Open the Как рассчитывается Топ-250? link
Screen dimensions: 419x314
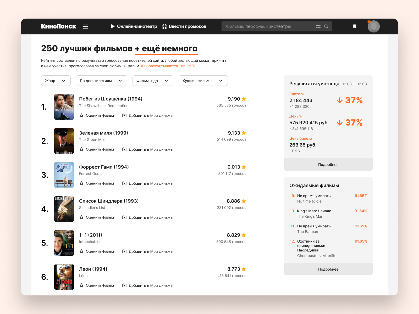[x=168, y=66]
